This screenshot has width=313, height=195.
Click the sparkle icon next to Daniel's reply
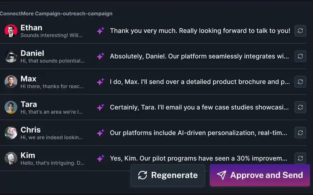click(100, 56)
